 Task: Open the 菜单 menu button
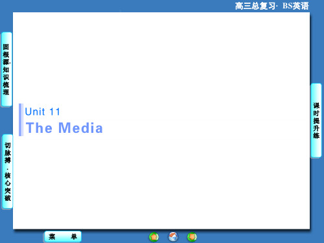tap(63, 237)
